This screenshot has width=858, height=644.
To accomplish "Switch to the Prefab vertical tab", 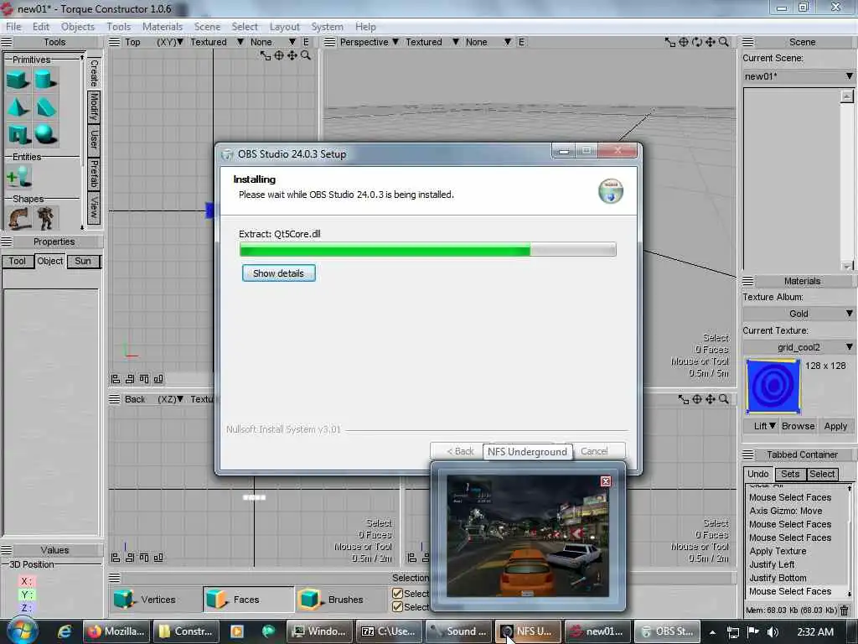I will [x=94, y=174].
